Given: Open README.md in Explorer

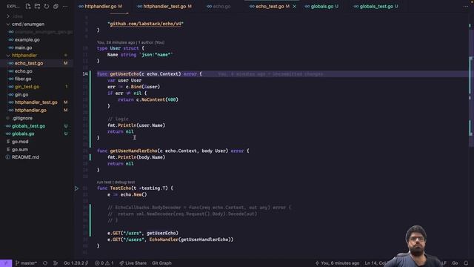Looking at the screenshot, I should [25, 157].
